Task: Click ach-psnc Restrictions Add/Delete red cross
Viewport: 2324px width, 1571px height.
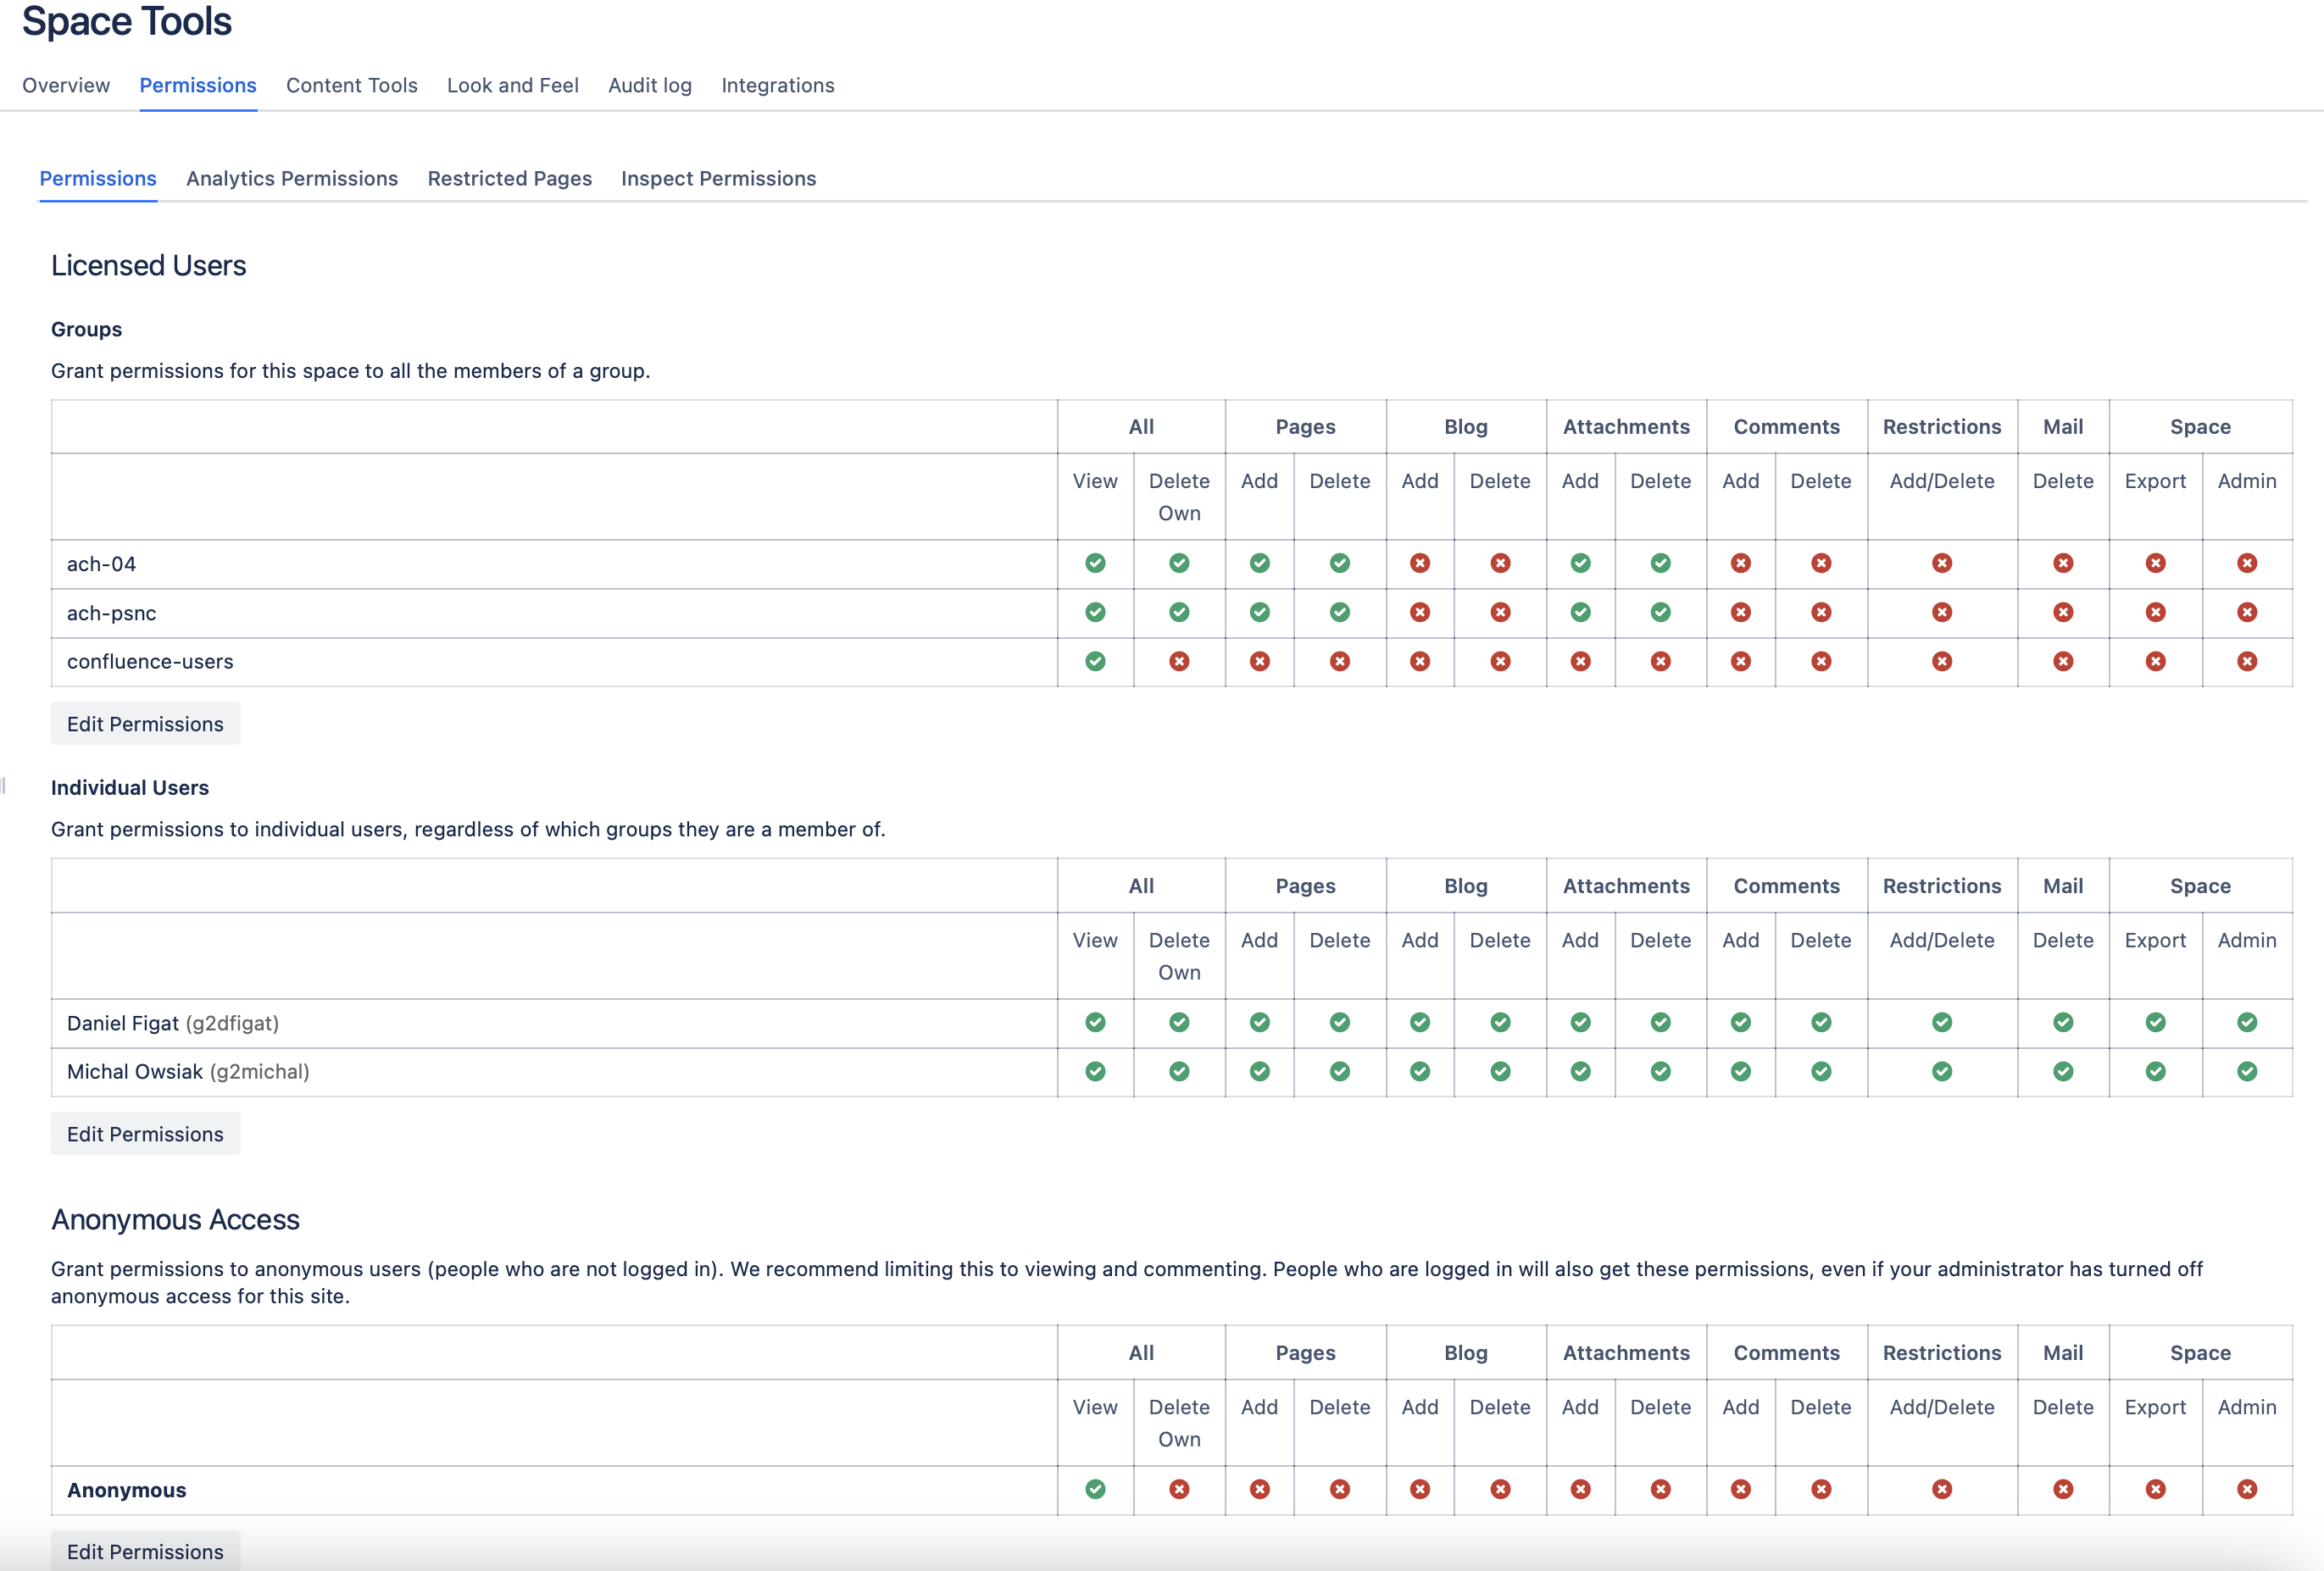Action: coord(1941,612)
